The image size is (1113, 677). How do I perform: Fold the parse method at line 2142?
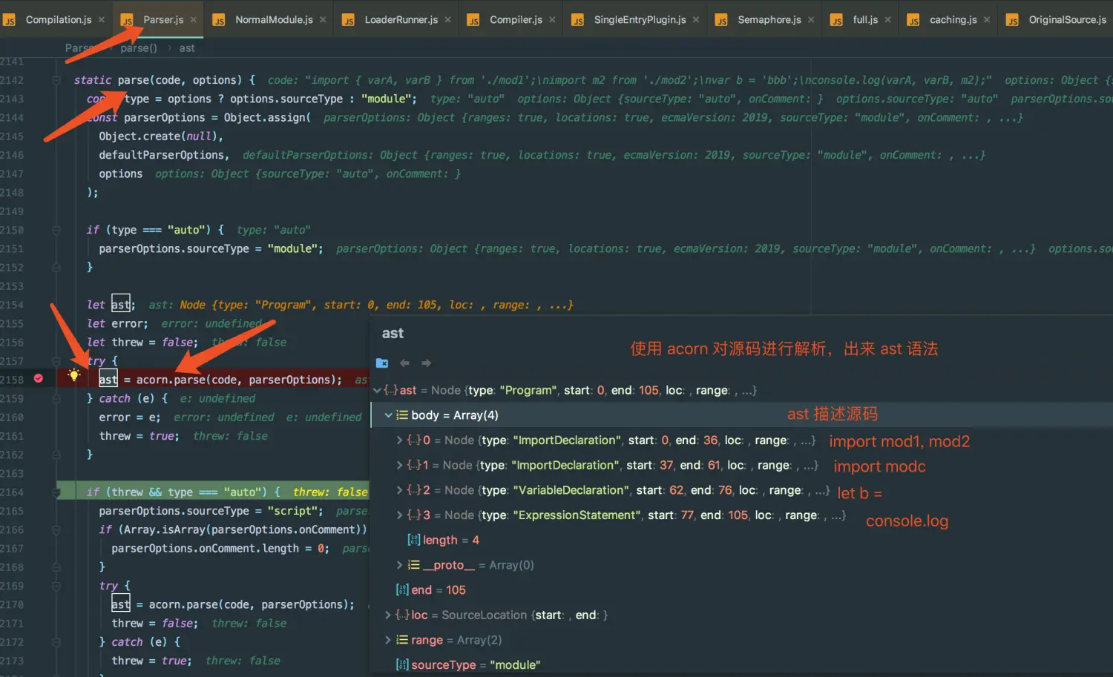(56, 80)
